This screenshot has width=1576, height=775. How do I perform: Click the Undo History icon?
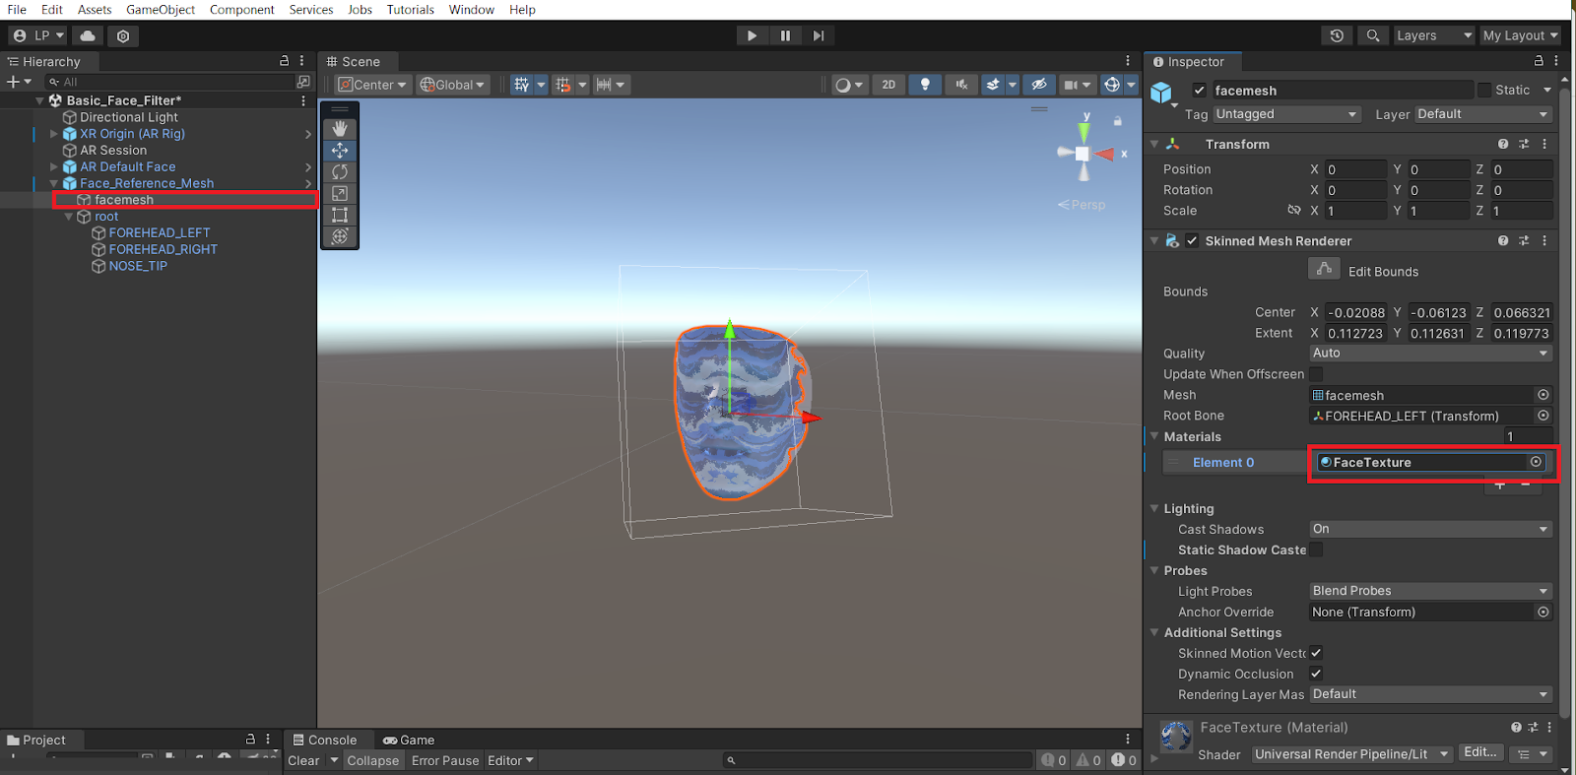pos(1337,35)
